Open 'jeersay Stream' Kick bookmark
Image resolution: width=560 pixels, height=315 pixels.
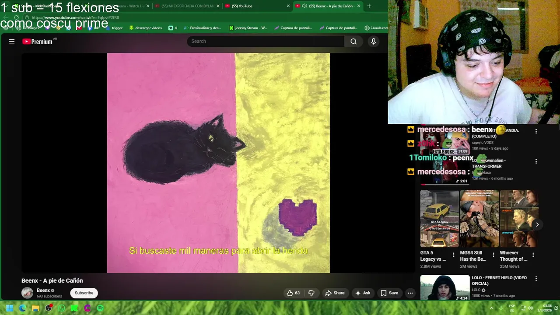click(248, 28)
